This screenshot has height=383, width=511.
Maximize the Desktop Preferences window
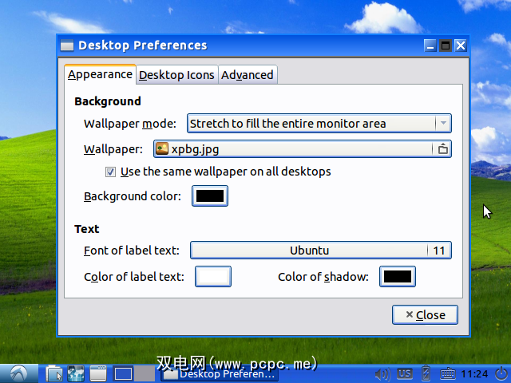pos(446,45)
